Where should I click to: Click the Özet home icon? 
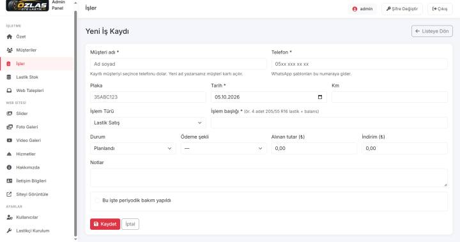pos(10,36)
